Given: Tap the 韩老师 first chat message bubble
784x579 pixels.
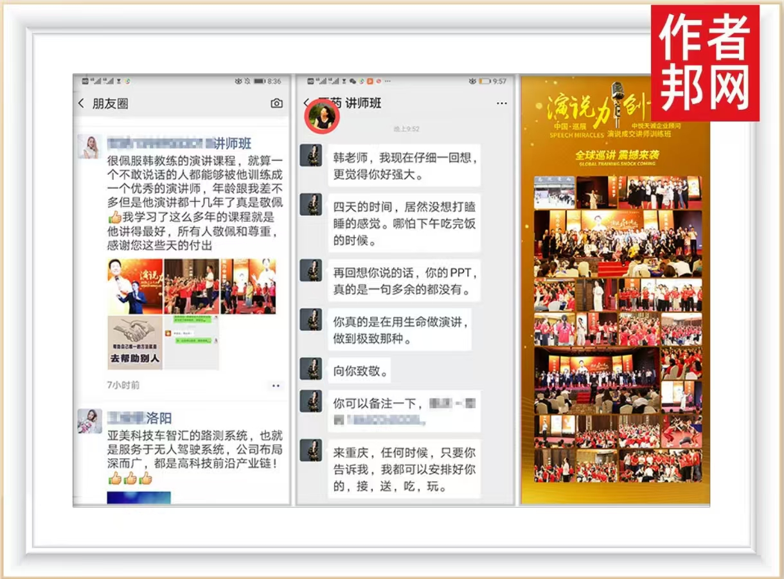Looking at the screenshot, I should click(x=403, y=166).
